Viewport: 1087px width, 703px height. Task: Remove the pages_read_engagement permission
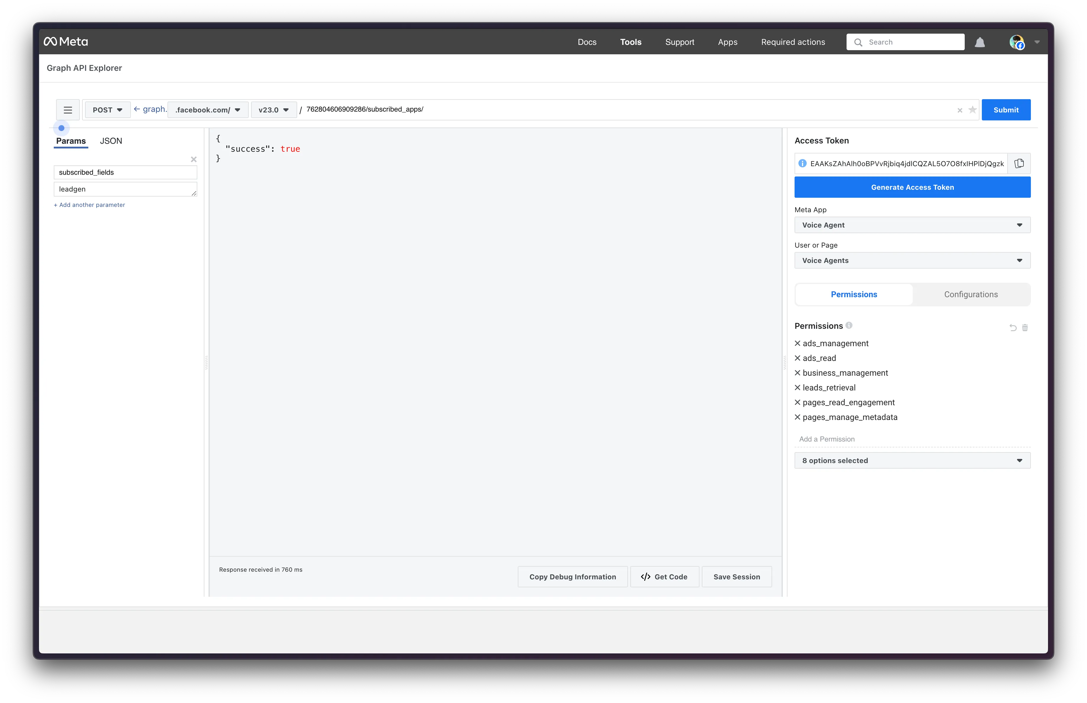pyautogui.click(x=798, y=402)
